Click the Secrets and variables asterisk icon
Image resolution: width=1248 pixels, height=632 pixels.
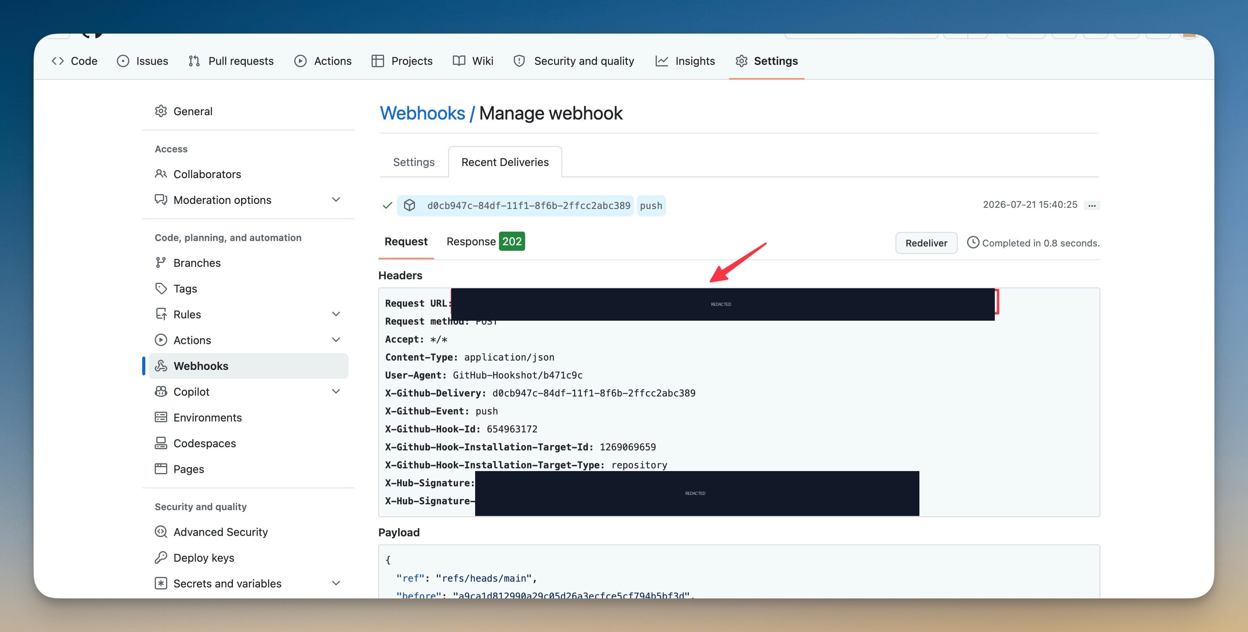pos(161,583)
